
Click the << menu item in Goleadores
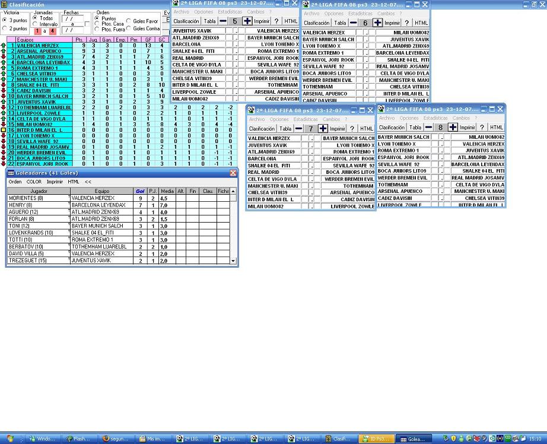coord(88,182)
